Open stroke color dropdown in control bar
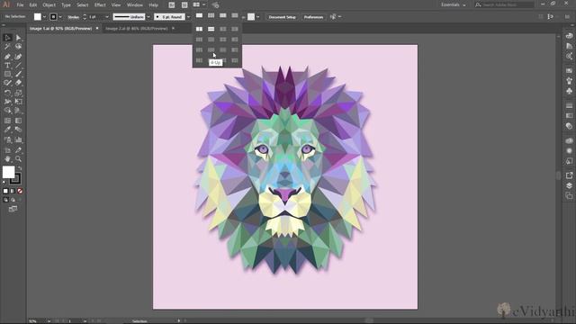The width and height of the screenshot is (576, 324). tap(60, 17)
